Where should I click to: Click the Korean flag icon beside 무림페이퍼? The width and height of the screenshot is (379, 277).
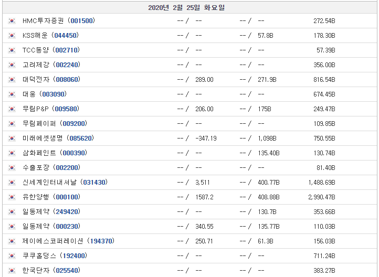coord(12,124)
